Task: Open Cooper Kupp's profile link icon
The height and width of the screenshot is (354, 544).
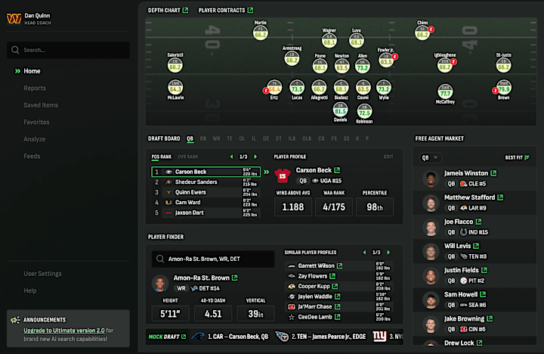Action: (x=335, y=286)
